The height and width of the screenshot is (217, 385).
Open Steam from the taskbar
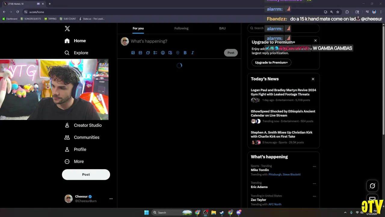222,212
